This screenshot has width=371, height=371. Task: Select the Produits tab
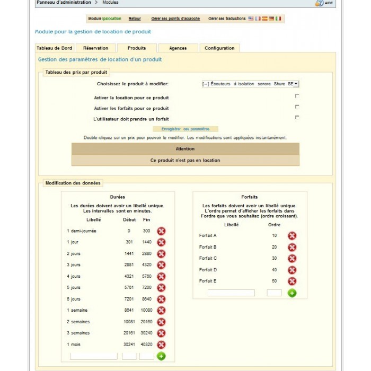coord(137,48)
